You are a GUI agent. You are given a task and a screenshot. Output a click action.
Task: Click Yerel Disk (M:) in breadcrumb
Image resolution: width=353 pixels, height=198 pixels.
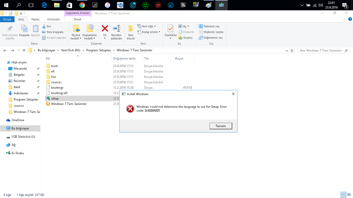tap(70, 50)
